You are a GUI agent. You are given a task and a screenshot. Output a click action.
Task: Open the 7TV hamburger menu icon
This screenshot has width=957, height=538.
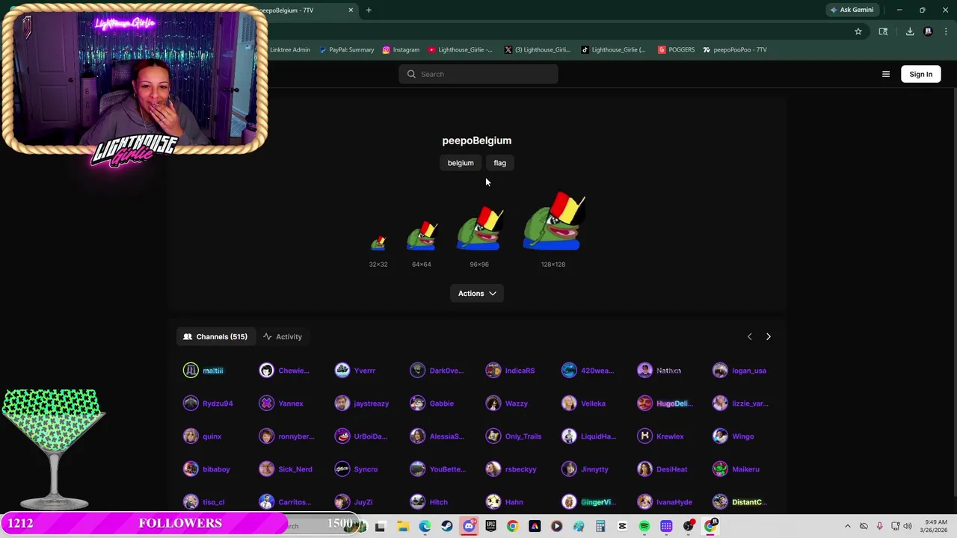click(x=886, y=74)
